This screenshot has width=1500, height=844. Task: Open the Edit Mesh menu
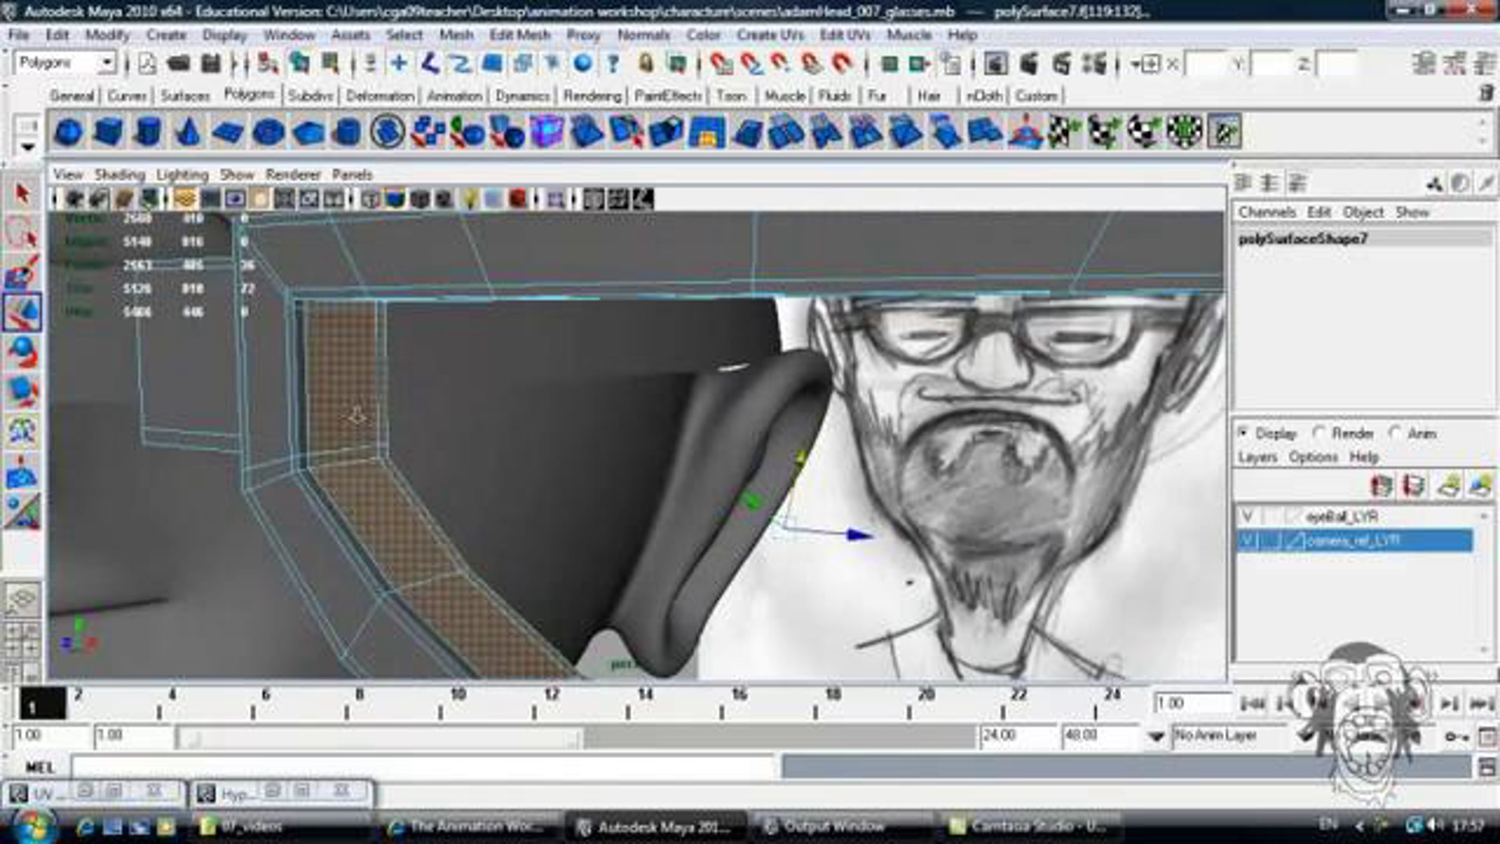[519, 35]
